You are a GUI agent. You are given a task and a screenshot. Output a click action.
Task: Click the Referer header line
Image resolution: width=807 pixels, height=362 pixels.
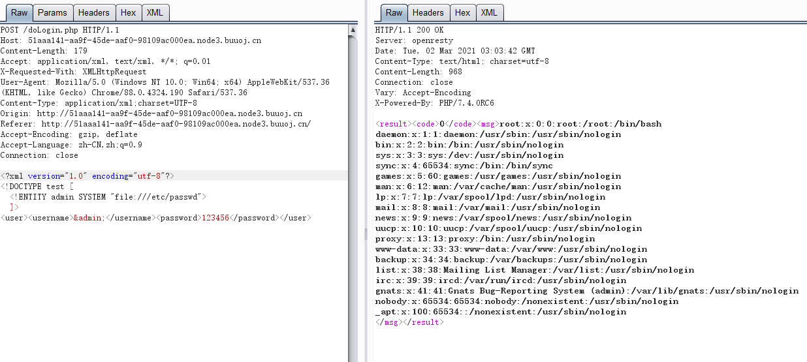click(155, 124)
